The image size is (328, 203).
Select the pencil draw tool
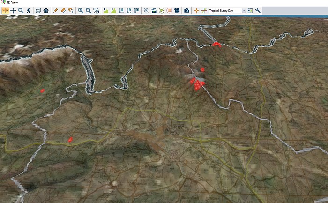[56, 10]
